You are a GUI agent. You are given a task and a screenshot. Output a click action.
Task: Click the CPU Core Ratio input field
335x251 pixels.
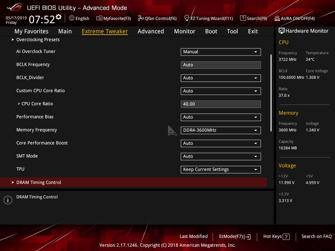click(x=221, y=104)
